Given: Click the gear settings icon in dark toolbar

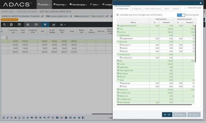Looking at the screenshot, I should pos(27,25).
